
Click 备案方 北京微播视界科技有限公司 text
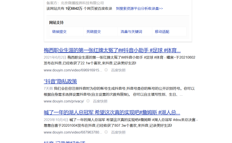pyautogui.click(x=75, y=3)
